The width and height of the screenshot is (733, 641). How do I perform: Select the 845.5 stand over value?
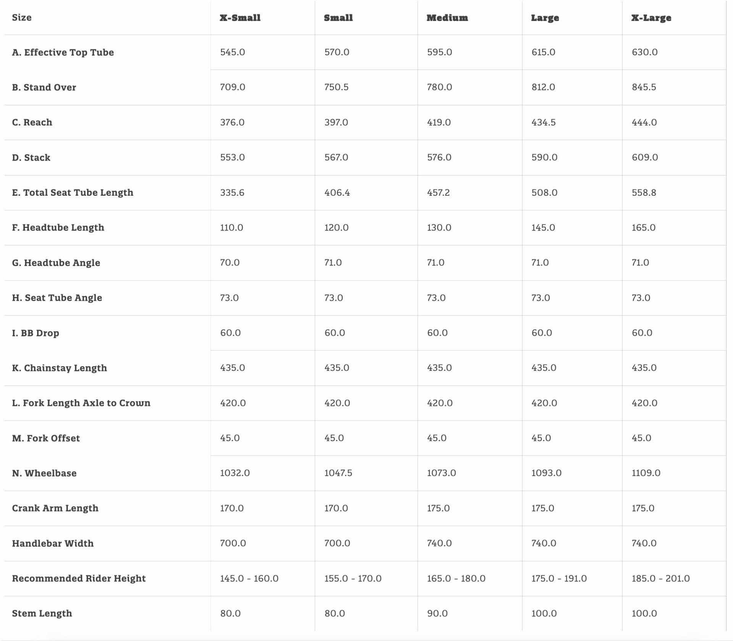[644, 87]
